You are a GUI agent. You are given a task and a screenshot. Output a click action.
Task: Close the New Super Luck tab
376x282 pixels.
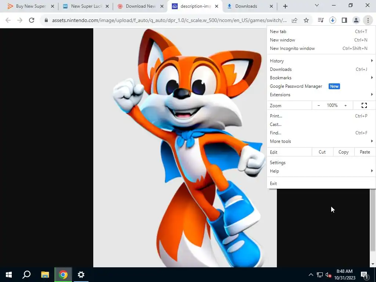coord(107,6)
